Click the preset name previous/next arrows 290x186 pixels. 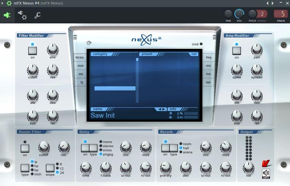(x=161, y=109)
